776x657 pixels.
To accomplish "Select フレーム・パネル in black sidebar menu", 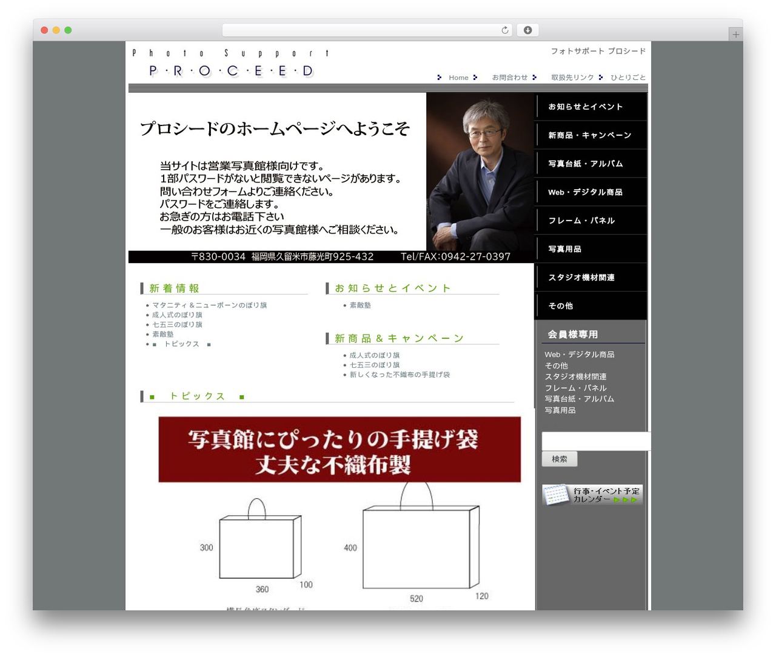I will click(590, 221).
